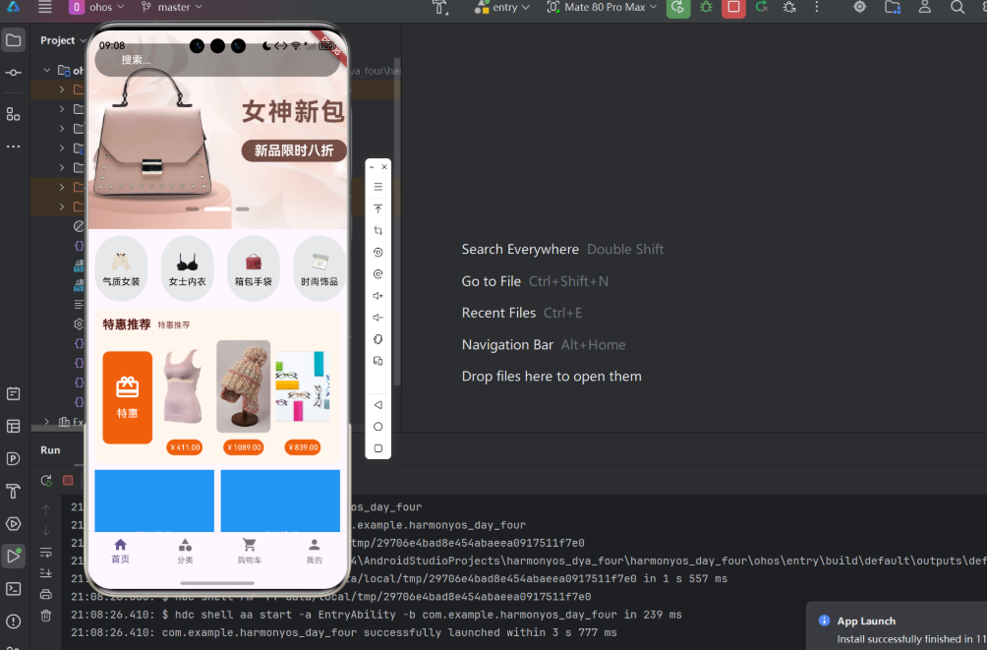This screenshot has height=650, width=987.
Task: Open the Terminal tool window
Action: (14, 588)
